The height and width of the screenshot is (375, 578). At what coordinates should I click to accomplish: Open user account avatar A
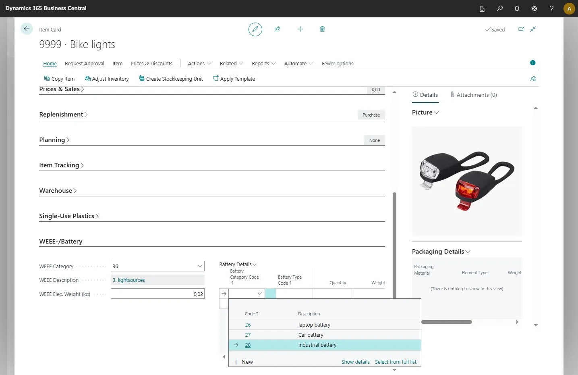(x=569, y=8)
